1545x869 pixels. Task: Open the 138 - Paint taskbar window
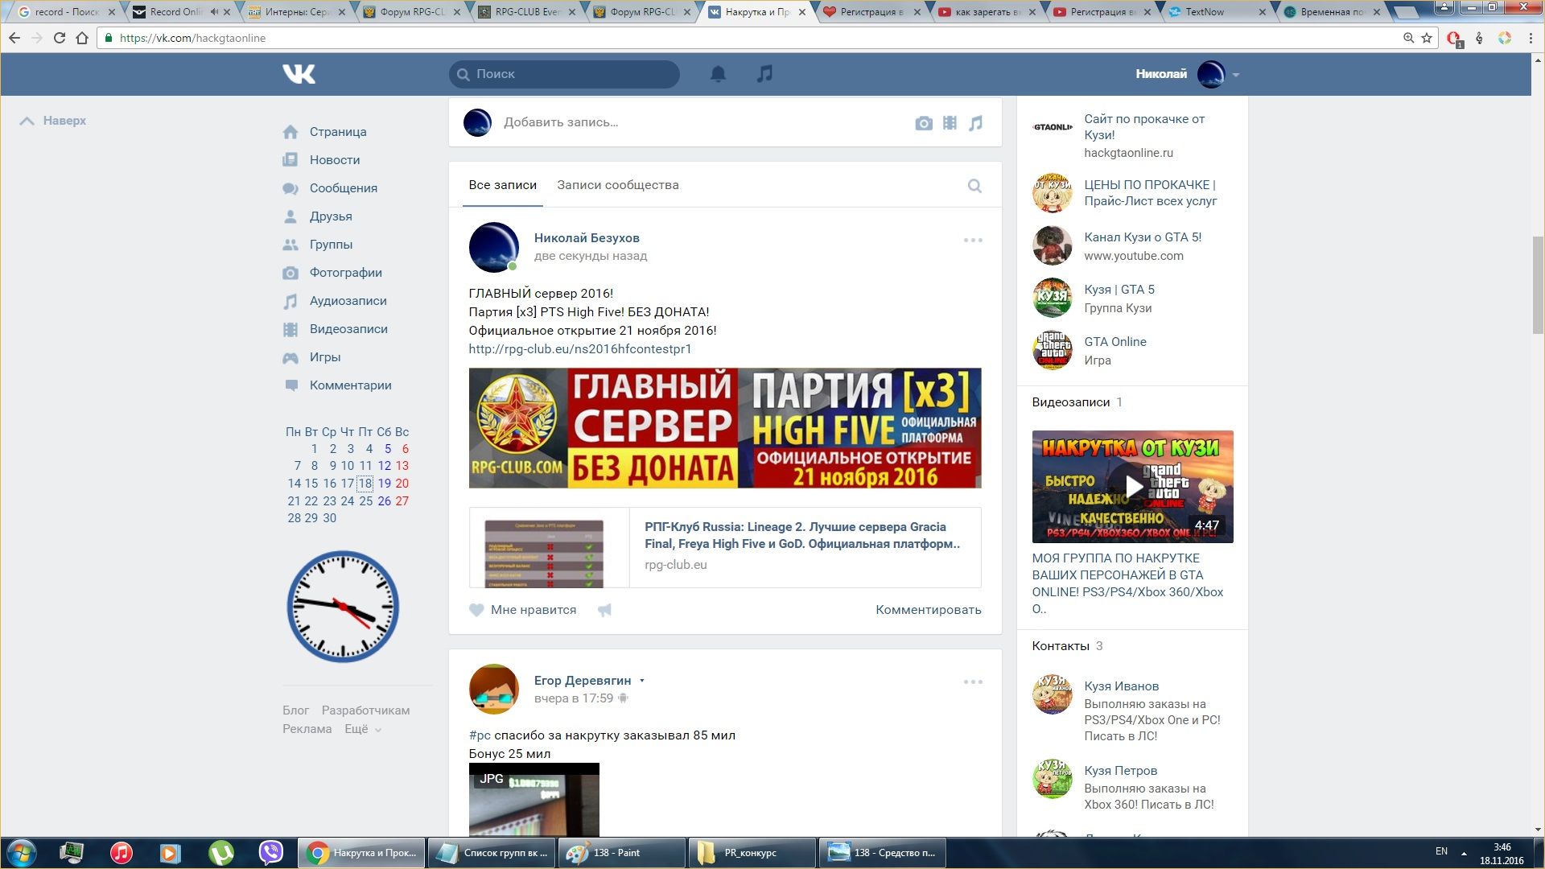(x=621, y=853)
